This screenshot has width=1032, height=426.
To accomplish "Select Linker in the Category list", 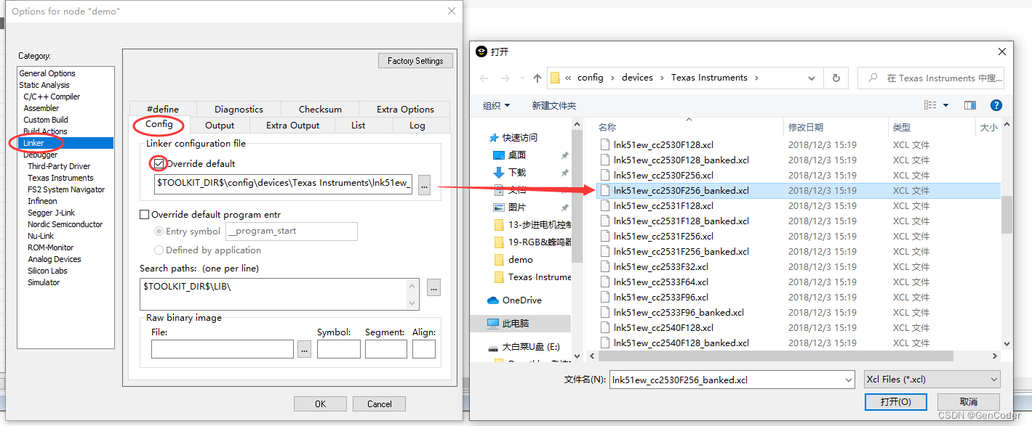I will point(66,143).
